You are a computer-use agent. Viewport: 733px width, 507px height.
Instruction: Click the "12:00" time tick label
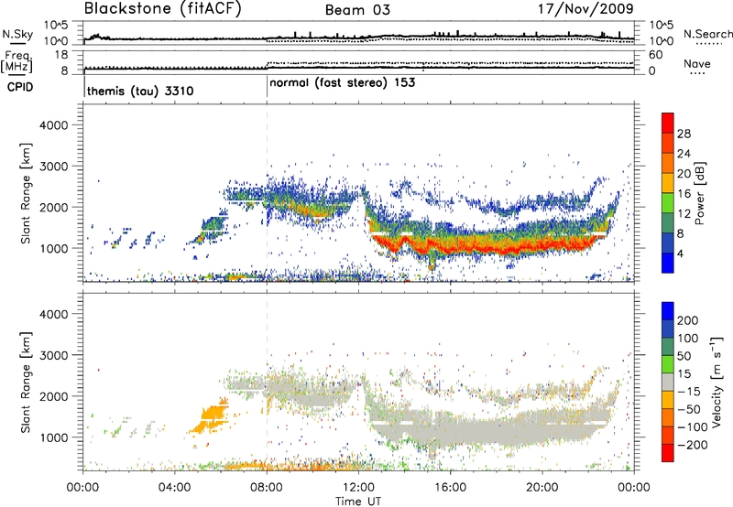pos(358,488)
